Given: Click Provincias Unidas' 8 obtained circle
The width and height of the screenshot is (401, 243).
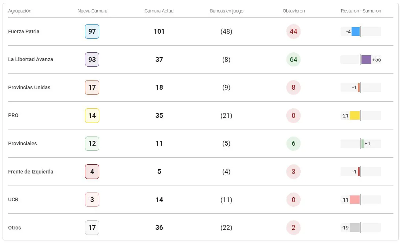Looking at the screenshot, I should [x=293, y=87].
